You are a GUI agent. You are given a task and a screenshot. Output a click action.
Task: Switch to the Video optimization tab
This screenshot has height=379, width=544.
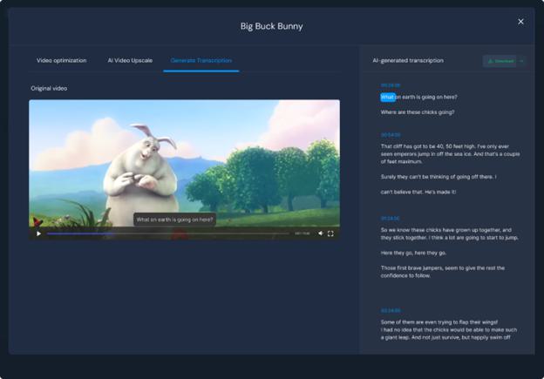pyautogui.click(x=61, y=60)
